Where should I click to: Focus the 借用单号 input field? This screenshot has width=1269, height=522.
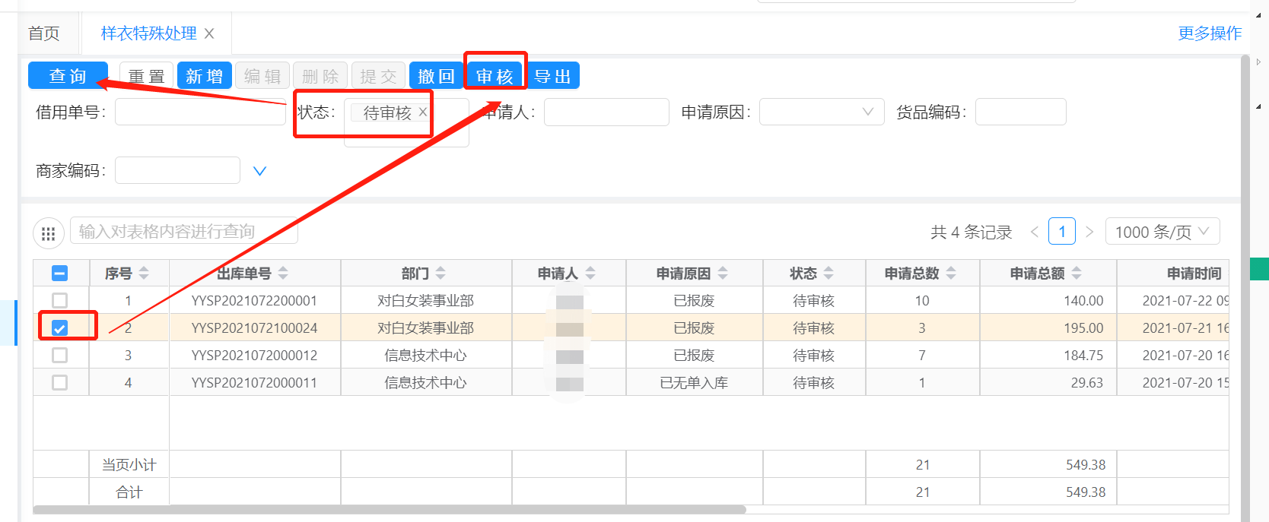pyautogui.click(x=199, y=112)
